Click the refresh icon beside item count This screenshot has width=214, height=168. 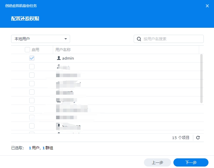[198, 138]
